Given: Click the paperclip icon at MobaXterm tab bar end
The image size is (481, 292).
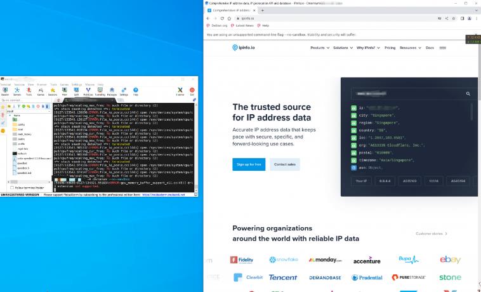Looking at the screenshot, I should click(194, 100).
